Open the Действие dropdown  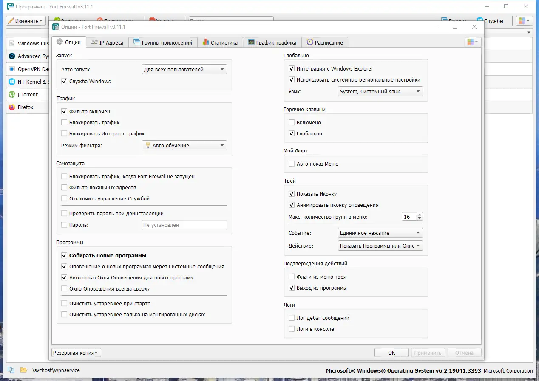(380, 246)
